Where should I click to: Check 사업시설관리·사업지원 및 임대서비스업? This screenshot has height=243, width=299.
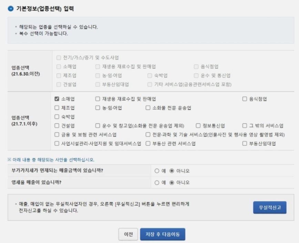[56, 143]
